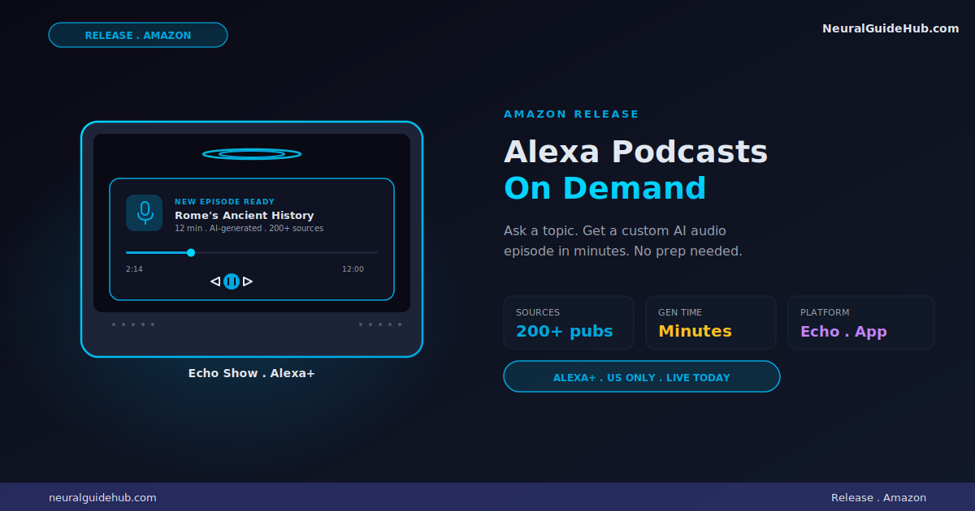Open NeuralGuideHub.com link at top right

coord(890,28)
